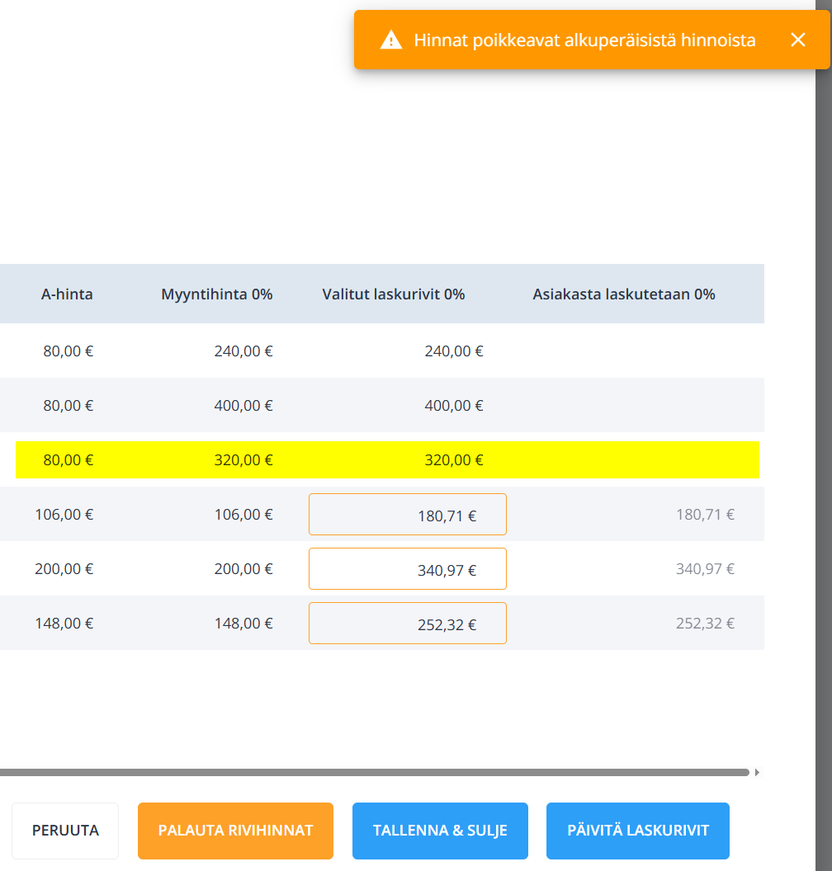The image size is (832, 871).
Task: Click the 320,00 € Valitut laskurivit value
Action: 454,460
